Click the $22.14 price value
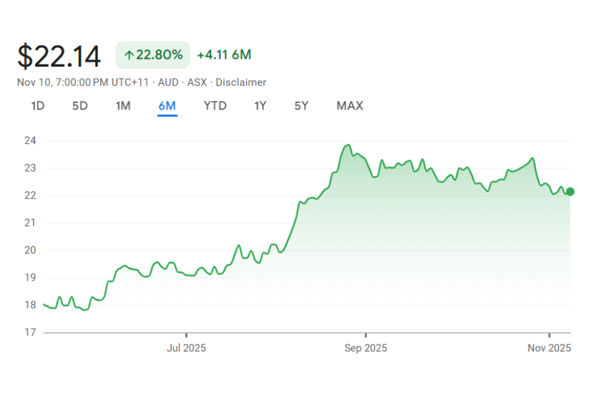This screenshot has height=396, width=595. coord(59,56)
